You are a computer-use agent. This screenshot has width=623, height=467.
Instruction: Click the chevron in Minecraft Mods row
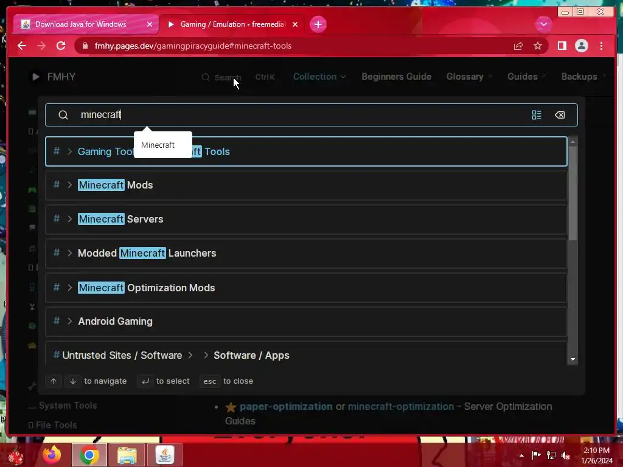(x=69, y=185)
